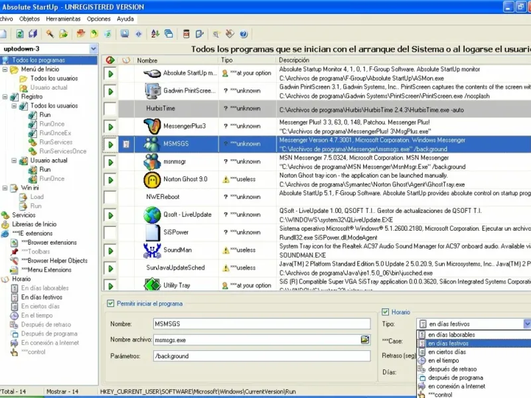Uncheck Permitir iniciar el programa
531x398 pixels.
pyautogui.click(x=110, y=304)
